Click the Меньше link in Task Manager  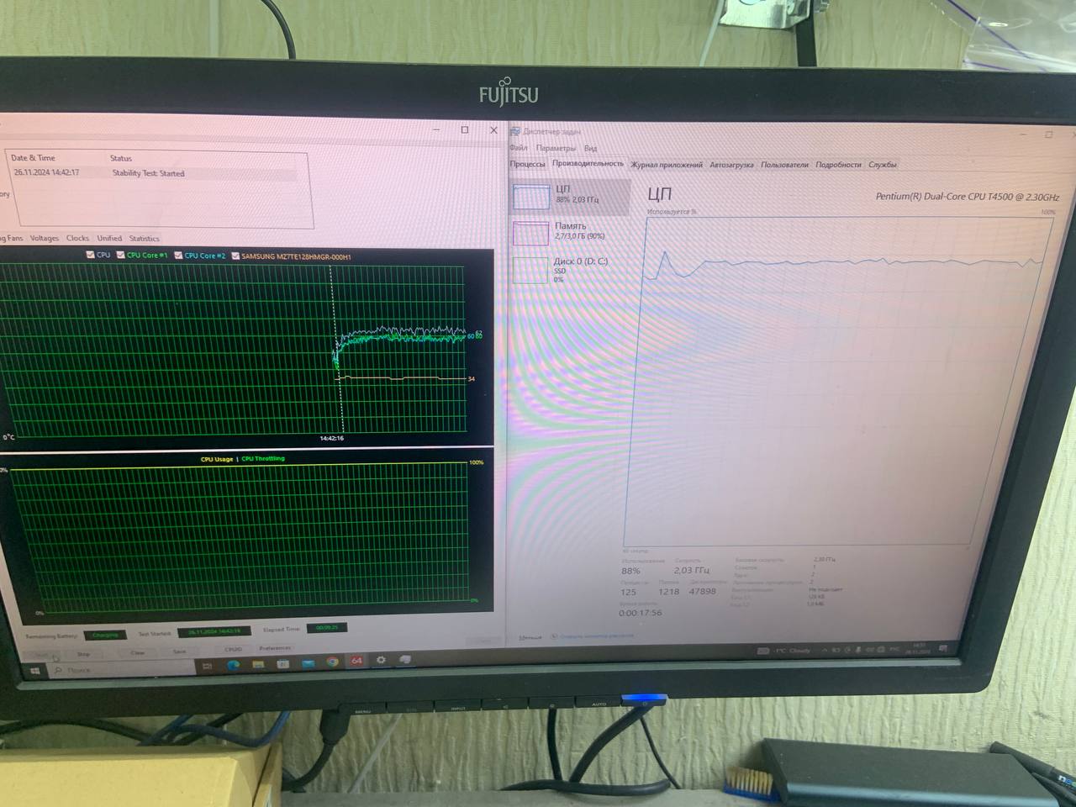(530, 637)
